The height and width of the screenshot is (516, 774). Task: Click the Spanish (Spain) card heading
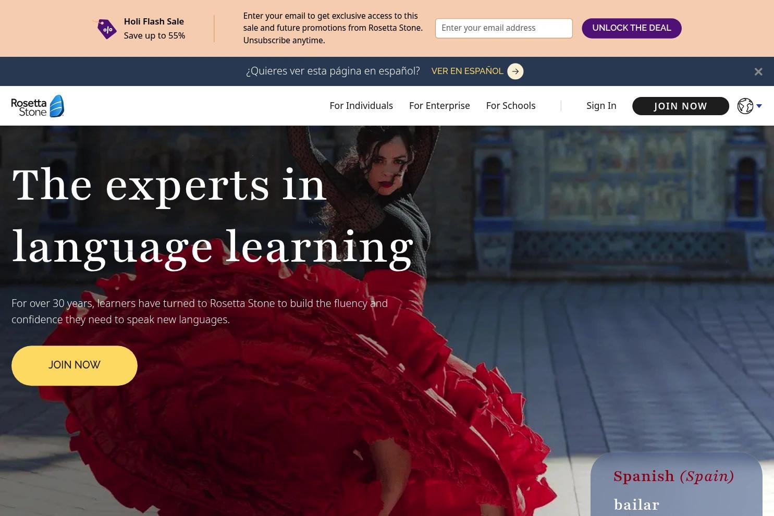tap(674, 476)
